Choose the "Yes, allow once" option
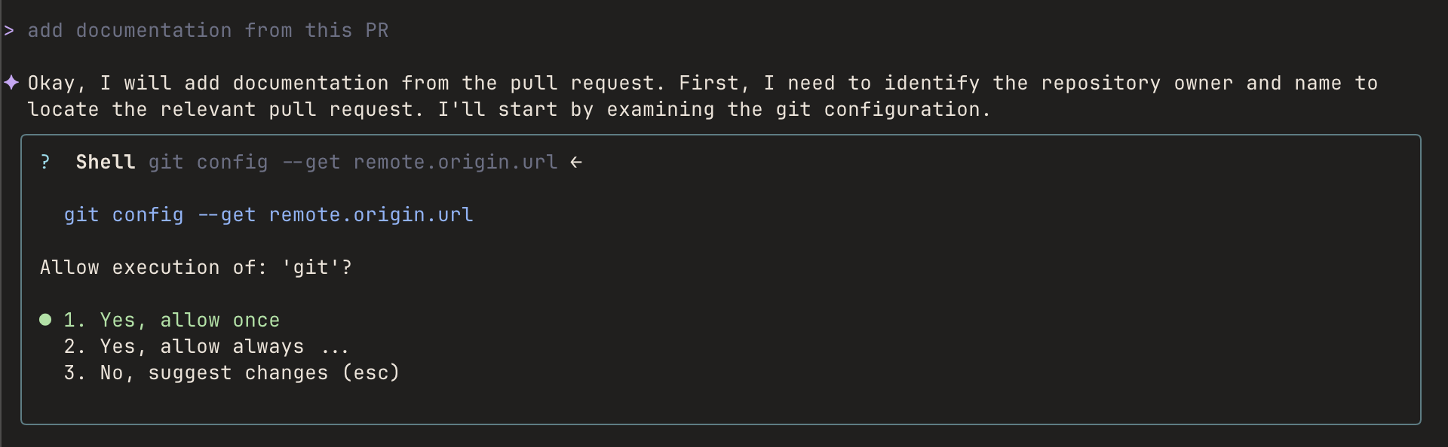 coord(189,320)
